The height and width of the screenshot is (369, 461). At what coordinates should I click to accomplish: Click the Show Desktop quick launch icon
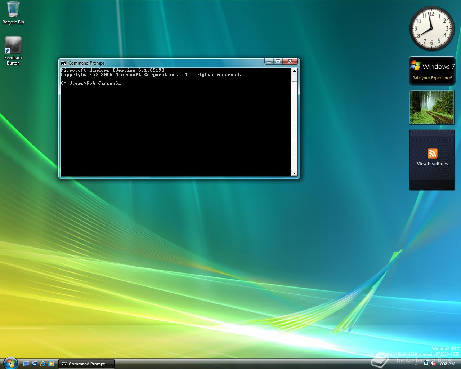point(26,364)
